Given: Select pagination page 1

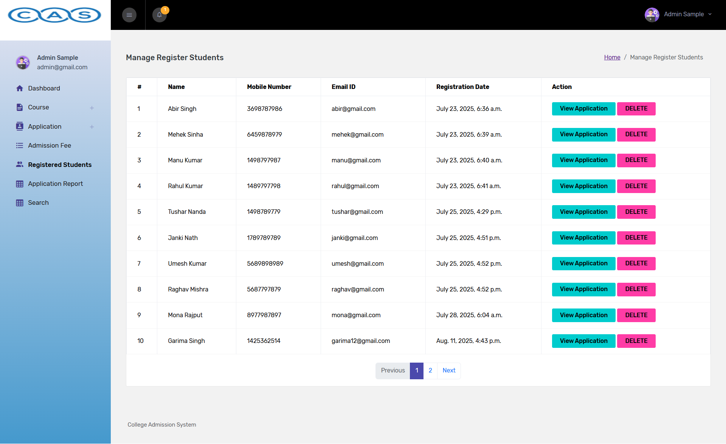Looking at the screenshot, I should pos(417,371).
